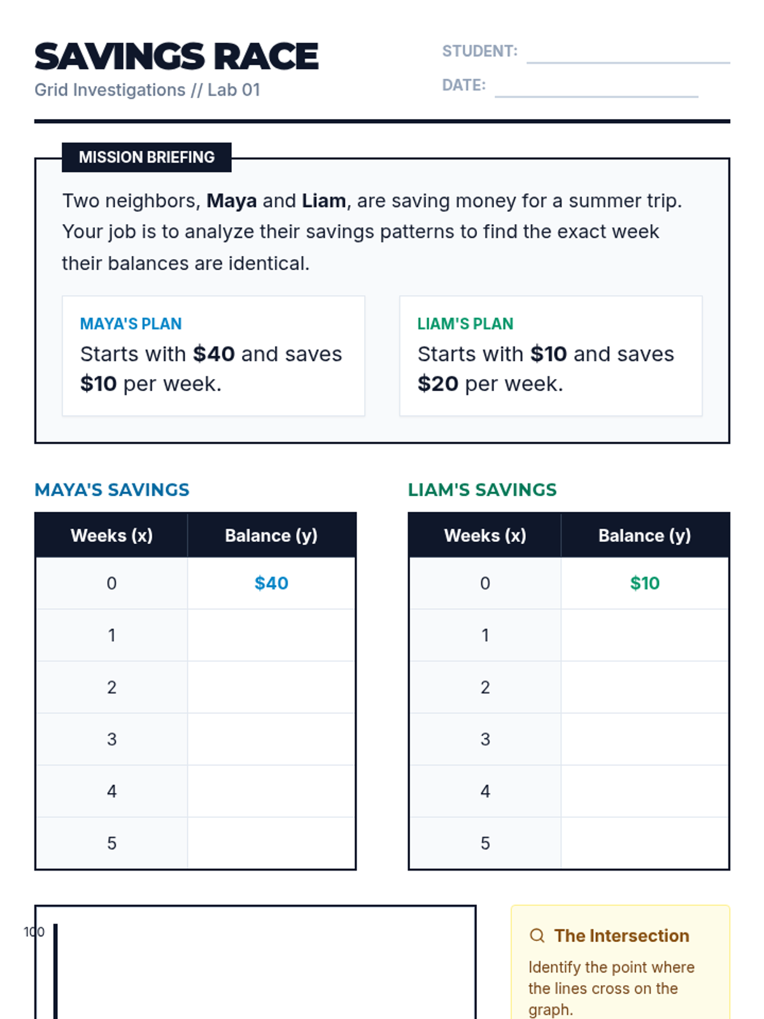Select Maya's week 5 balance cell

[271, 843]
